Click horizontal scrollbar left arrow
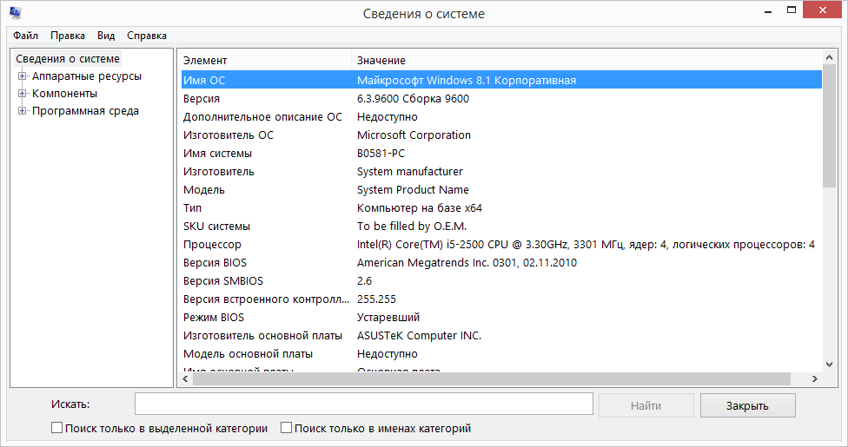This screenshot has width=848, height=447. [186, 379]
